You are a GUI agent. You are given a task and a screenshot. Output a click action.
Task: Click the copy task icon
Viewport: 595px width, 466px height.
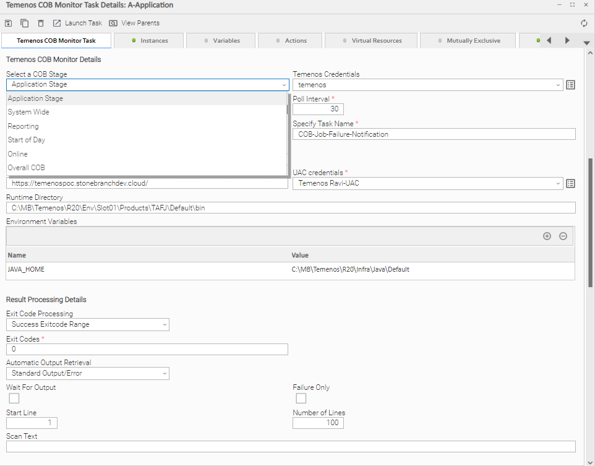[24, 23]
